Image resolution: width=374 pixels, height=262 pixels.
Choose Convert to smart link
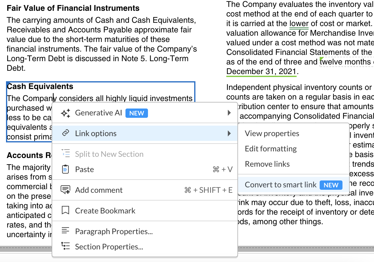tap(281, 185)
